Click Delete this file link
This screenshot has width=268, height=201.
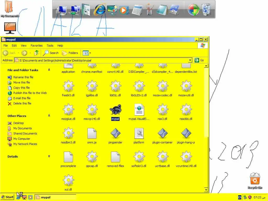[22, 103]
